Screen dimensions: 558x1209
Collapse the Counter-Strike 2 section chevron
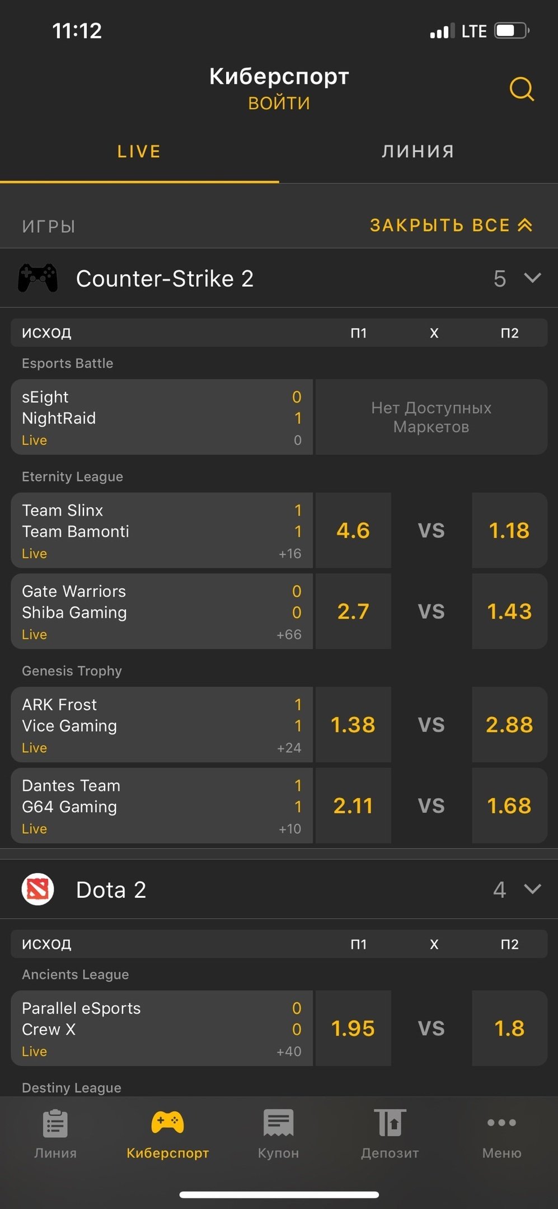(532, 278)
